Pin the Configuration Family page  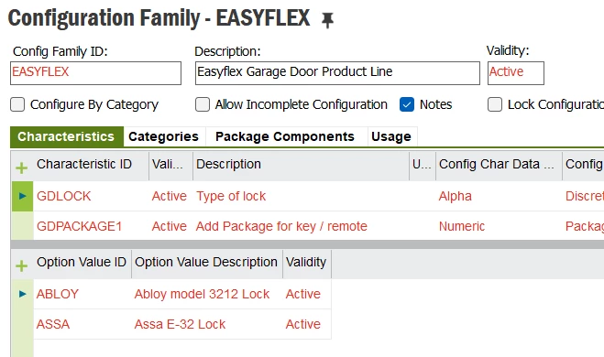click(327, 20)
